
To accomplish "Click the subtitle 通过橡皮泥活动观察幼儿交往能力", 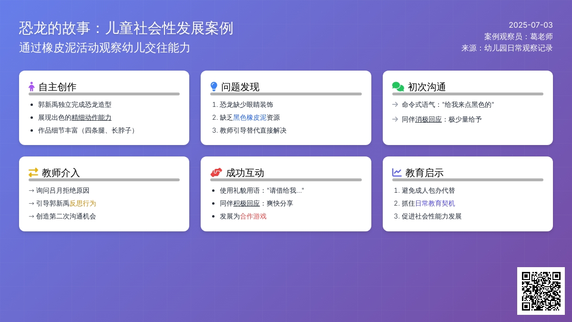I will [105, 48].
